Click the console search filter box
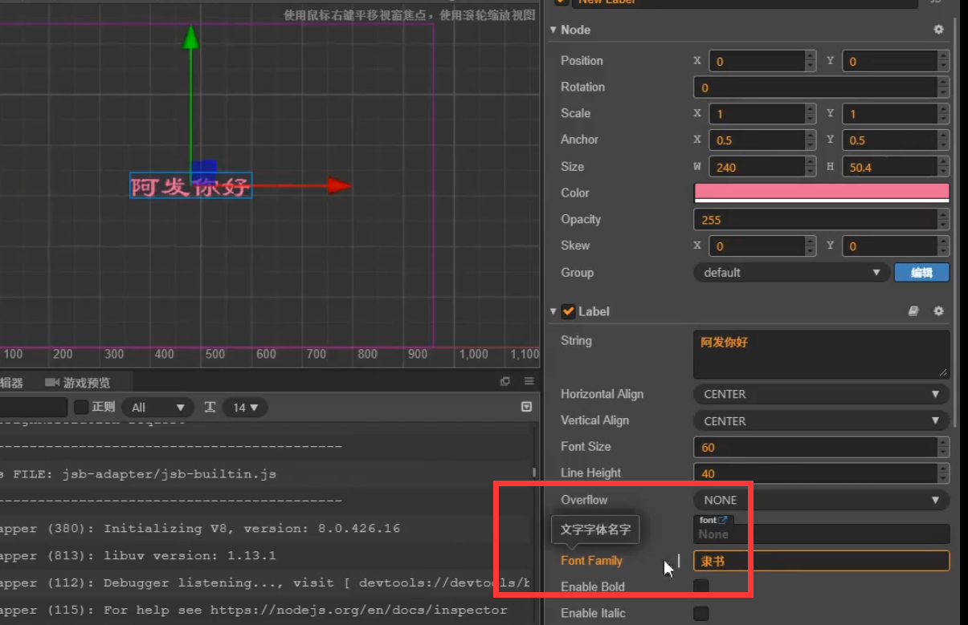This screenshot has height=625, width=968. coord(34,408)
